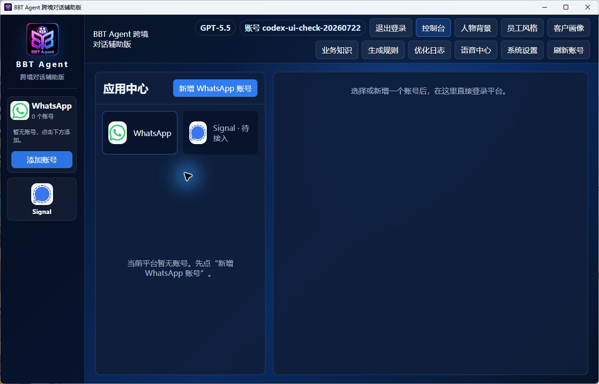Open 系统设置 settings

pos(522,50)
